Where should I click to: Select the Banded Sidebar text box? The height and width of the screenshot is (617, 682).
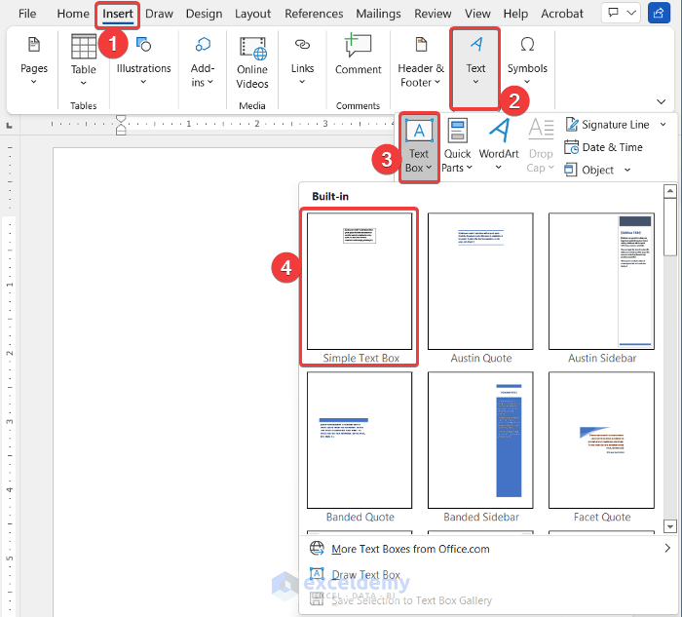coord(480,446)
